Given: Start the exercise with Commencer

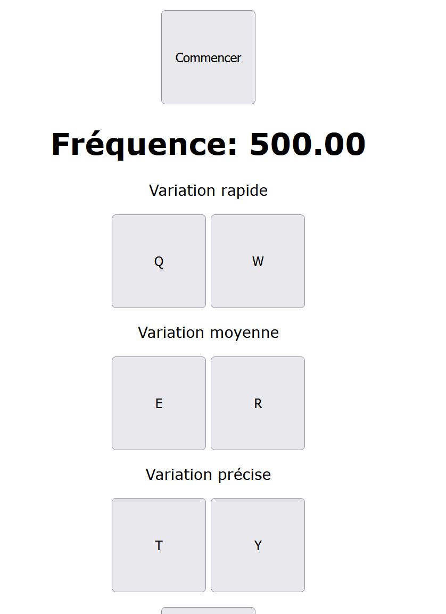Looking at the screenshot, I should pos(208,57).
